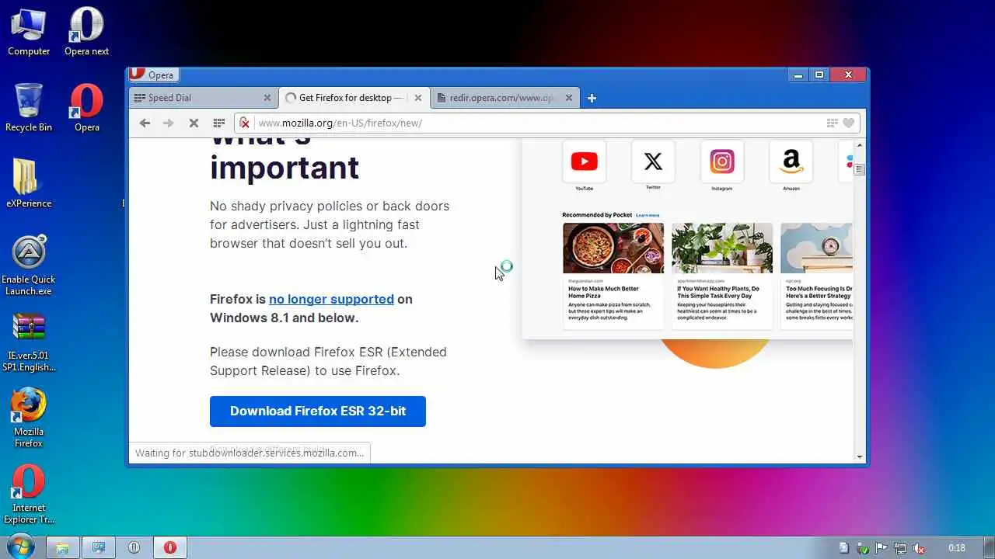Click the site security badge icon

pos(244,123)
